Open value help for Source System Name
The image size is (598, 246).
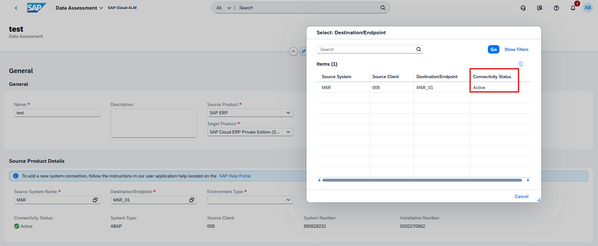(95, 200)
